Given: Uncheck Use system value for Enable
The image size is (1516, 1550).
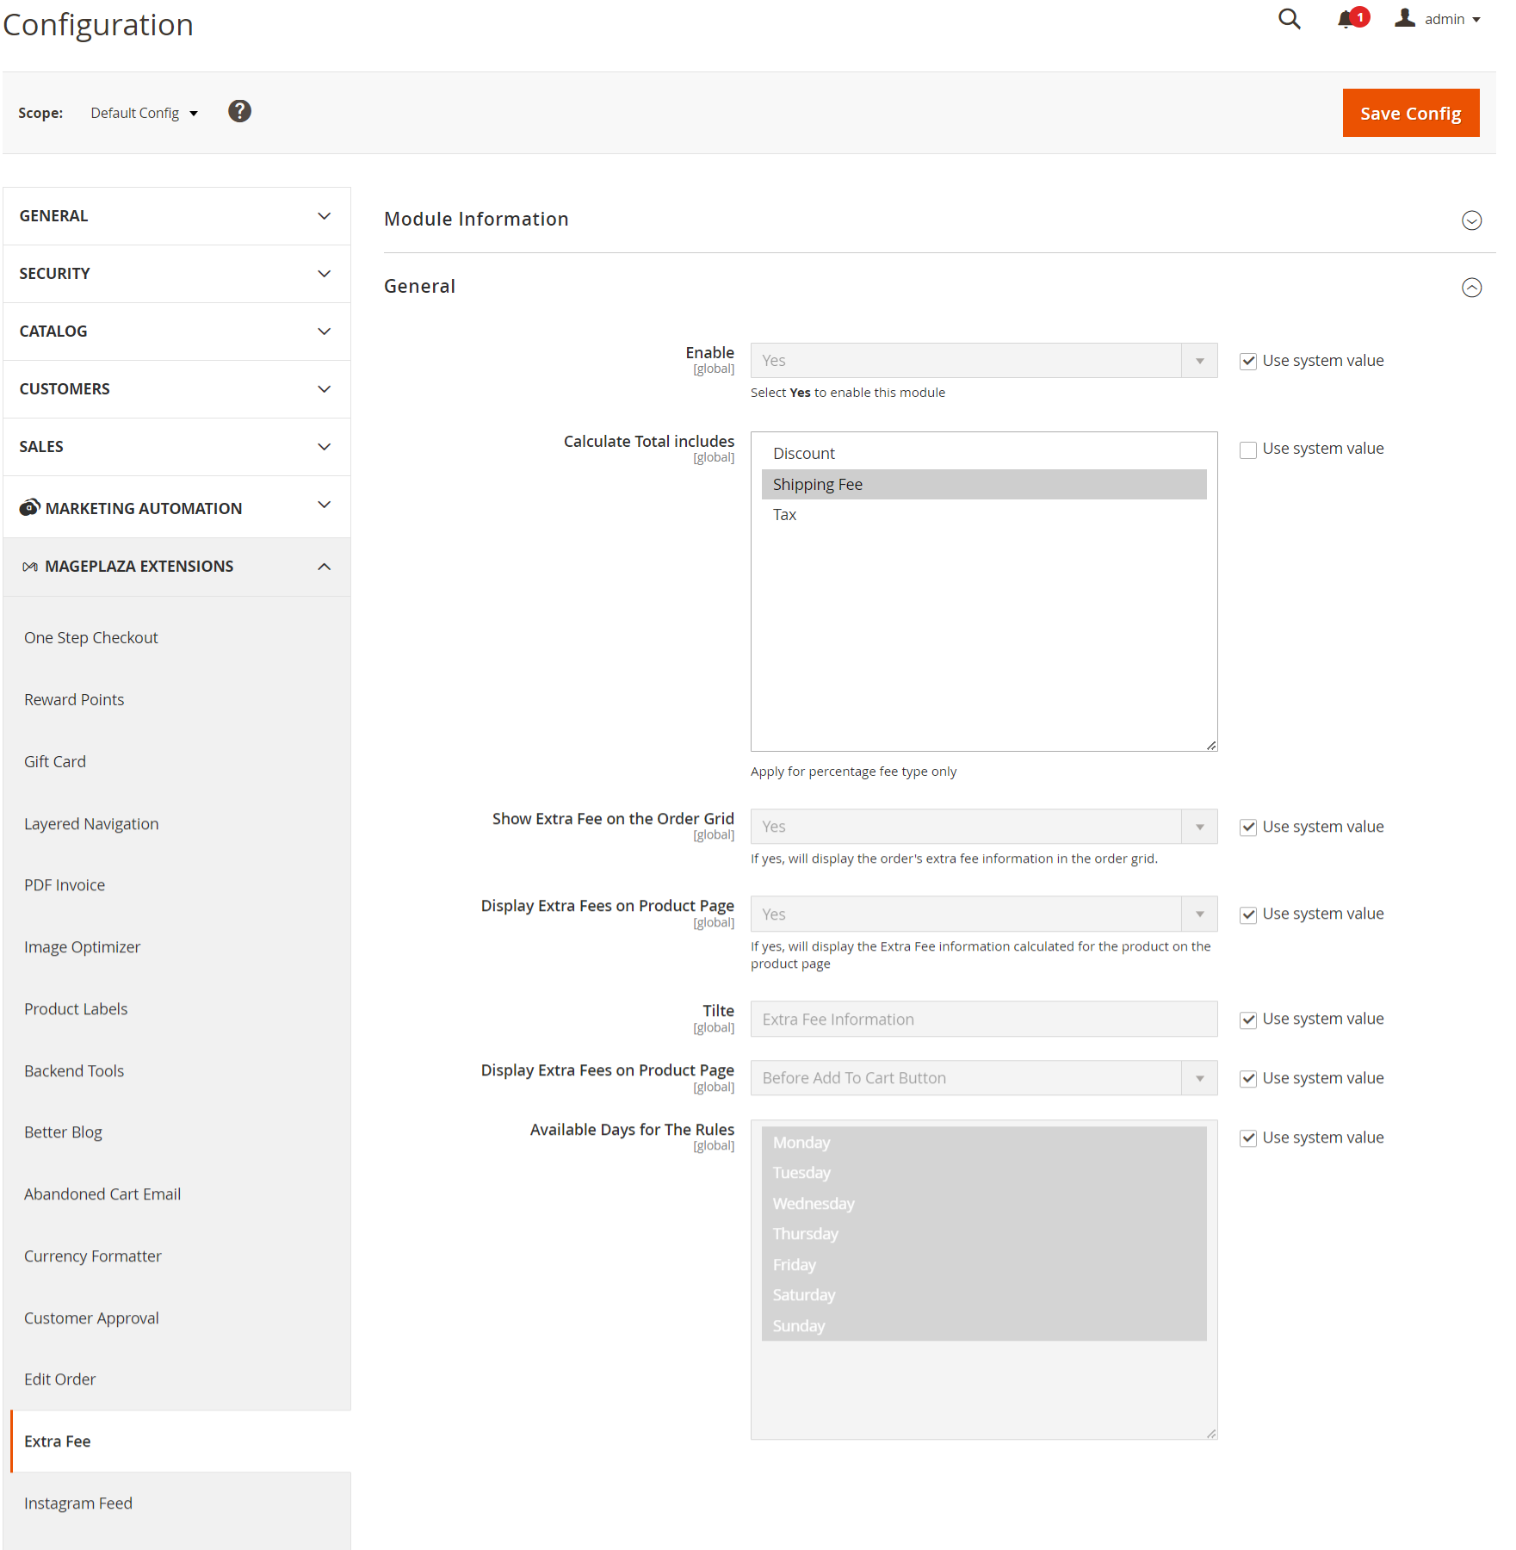Looking at the screenshot, I should (x=1247, y=362).
